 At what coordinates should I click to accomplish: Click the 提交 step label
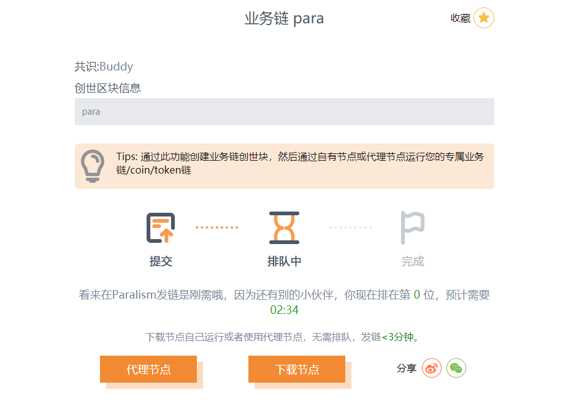click(x=161, y=261)
